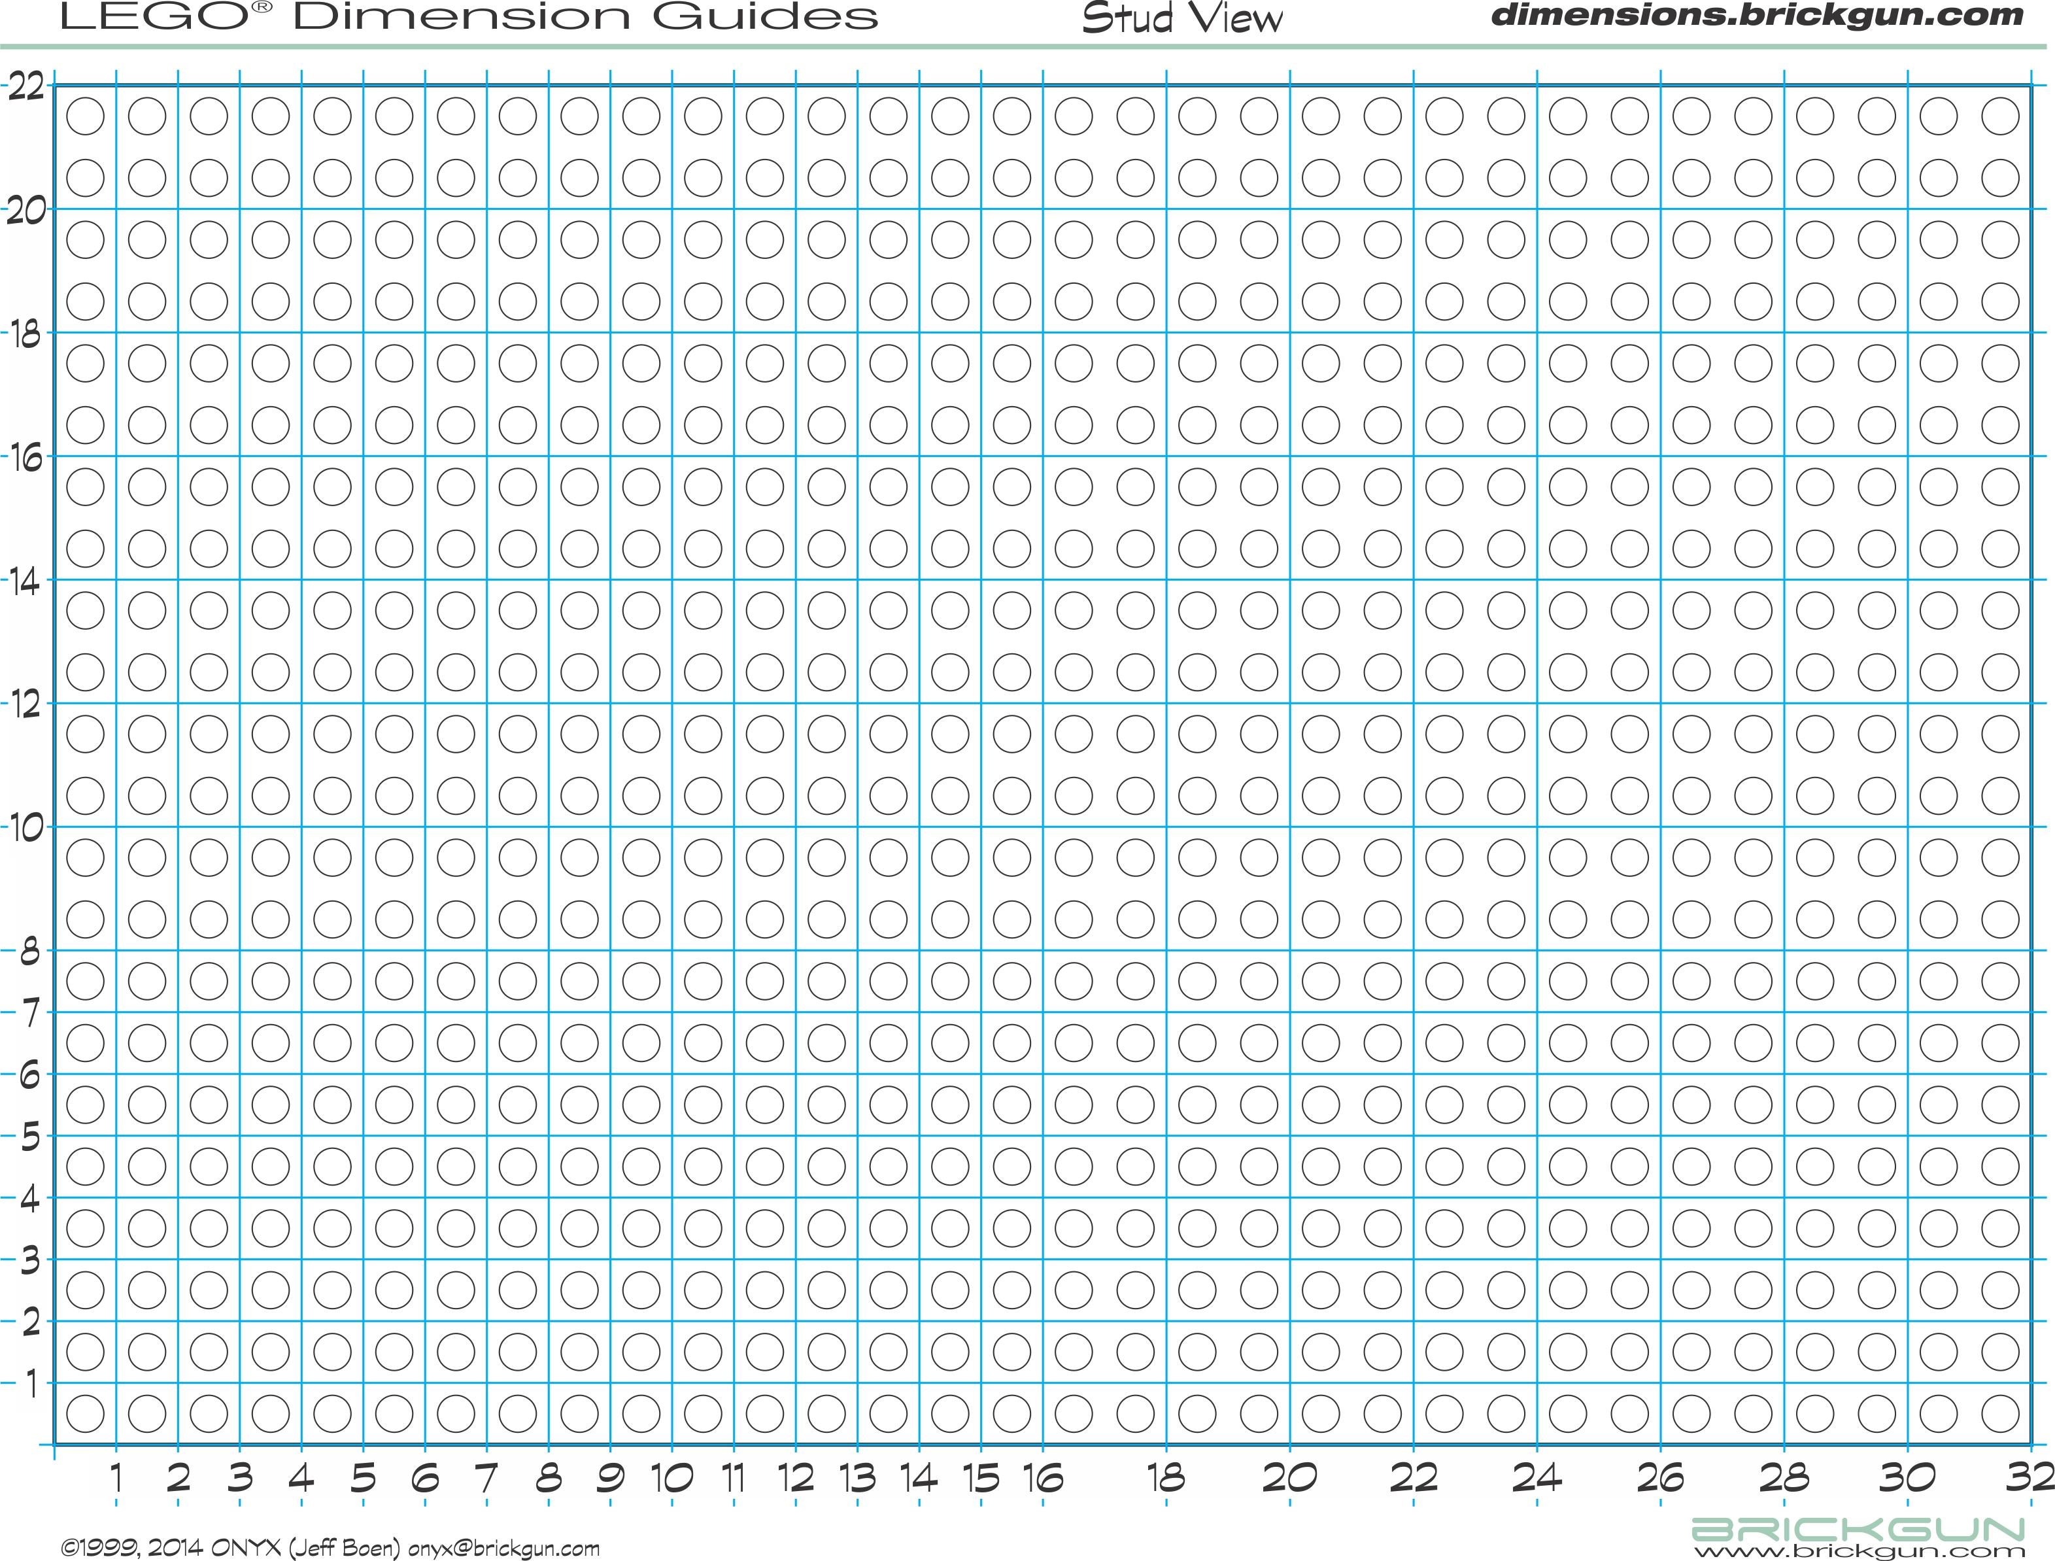Open the dimensions.brickgun.com link
Image resolution: width=2055 pixels, height=1561 pixels.
coord(1757,15)
